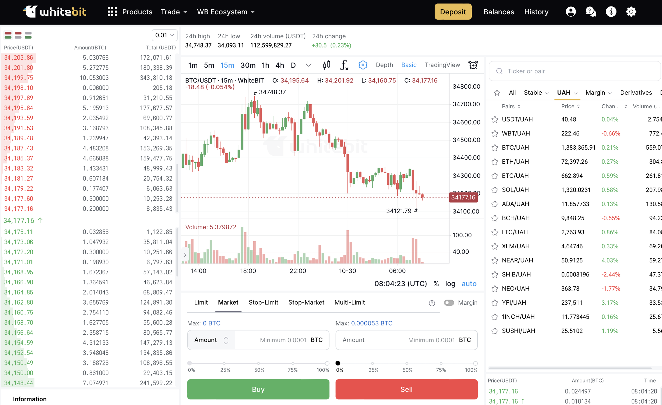Open the Products grid icon
Screen dimensions: 662x405
point(112,12)
